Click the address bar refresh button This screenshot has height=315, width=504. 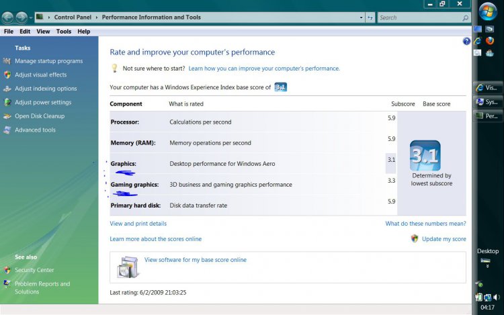(370, 17)
